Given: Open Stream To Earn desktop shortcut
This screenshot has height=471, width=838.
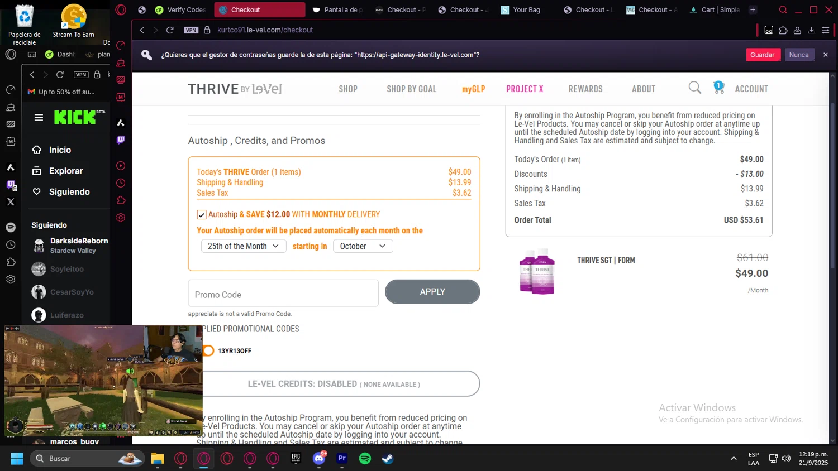Looking at the screenshot, I should click(x=73, y=22).
